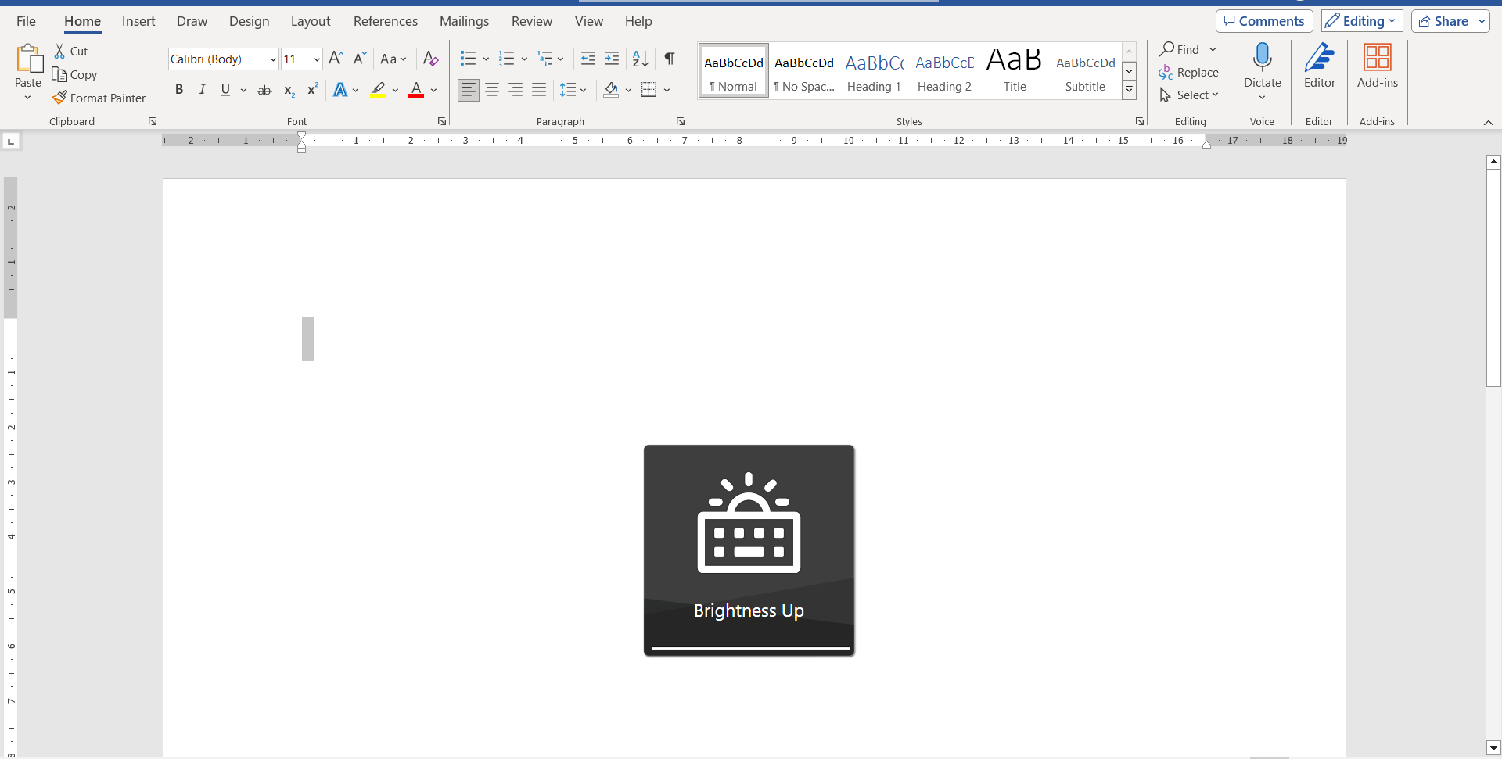1502x759 pixels.
Task: Toggle Center paragraph alignment
Action: tap(492, 90)
